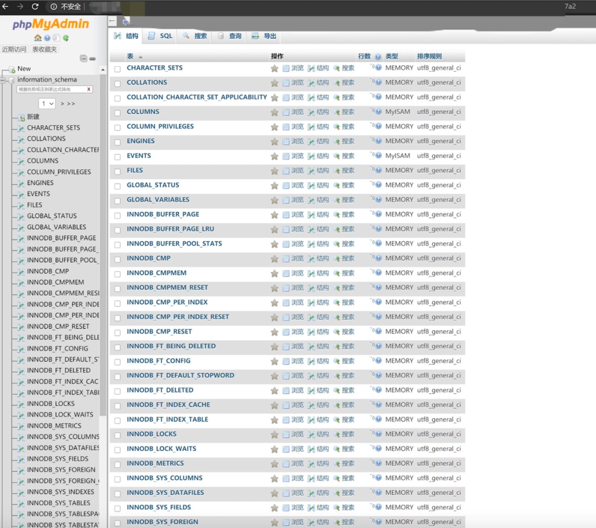Jump to last page with double arrows
Screen dimensions: 596x528
coord(71,103)
